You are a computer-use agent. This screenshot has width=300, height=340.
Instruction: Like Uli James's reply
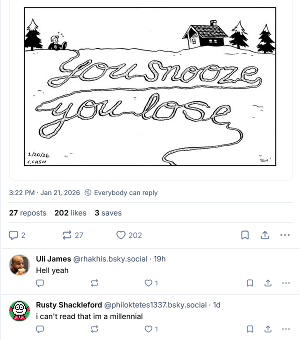[148, 283]
